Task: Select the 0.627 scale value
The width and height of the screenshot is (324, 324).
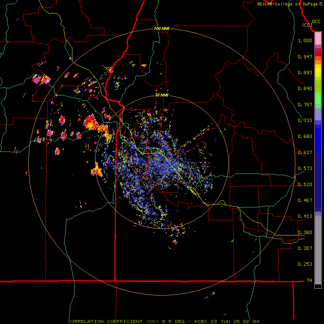Action: [x=305, y=153]
